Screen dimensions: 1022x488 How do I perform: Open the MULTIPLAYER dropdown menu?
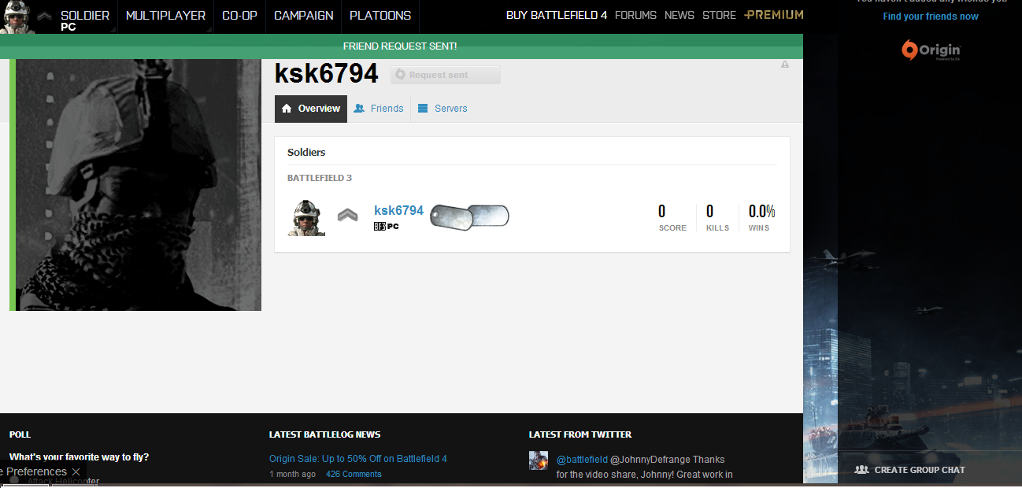(x=165, y=17)
